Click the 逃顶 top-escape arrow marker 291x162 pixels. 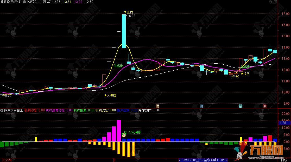coord(125,12)
